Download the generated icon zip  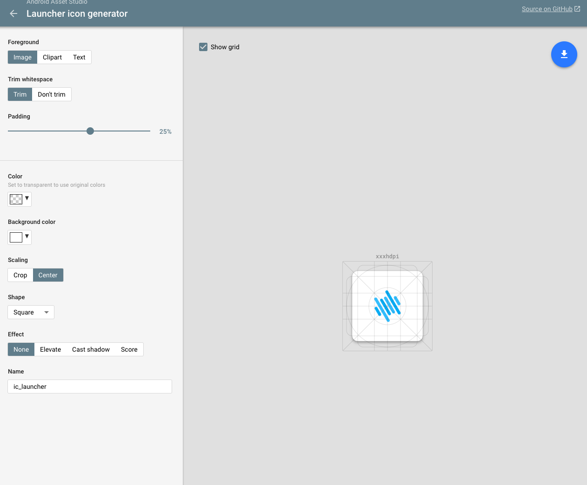(x=564, y=54)
